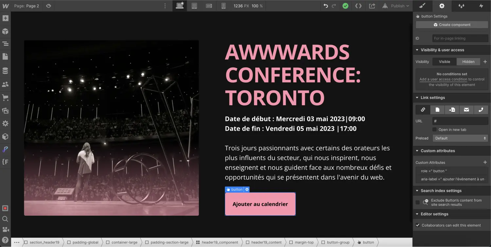This screenshot has height=247, width=491.
Task: Click the music-note app icon in sidebar
Action: (5, 149)
